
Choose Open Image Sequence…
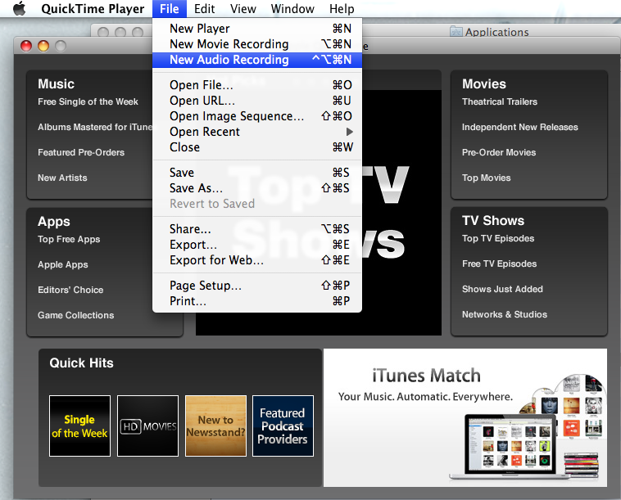point(257,116)
